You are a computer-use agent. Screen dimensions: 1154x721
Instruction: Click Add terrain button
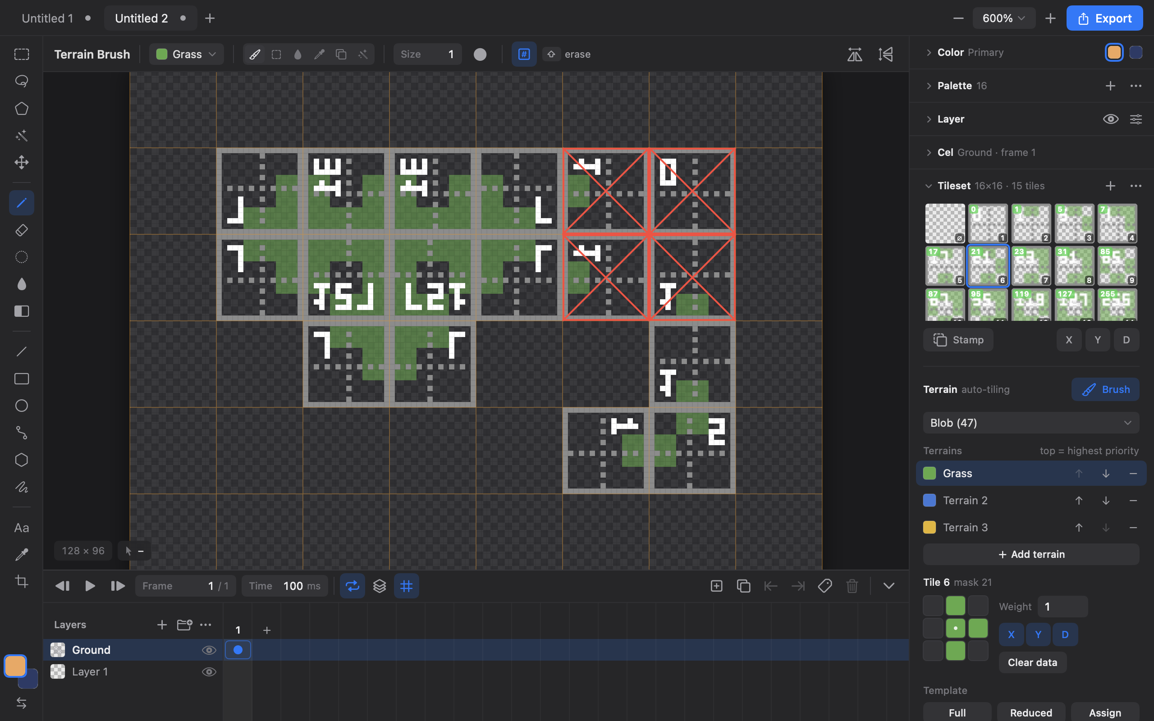[x=1031, y=554]
